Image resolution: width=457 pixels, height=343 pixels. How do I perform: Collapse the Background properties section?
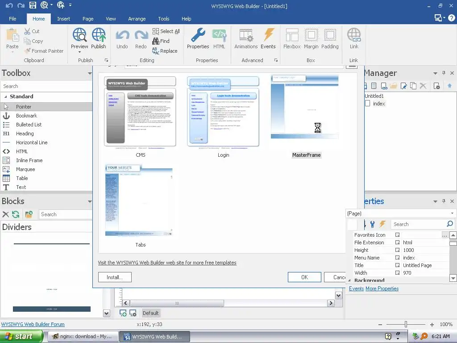click(349, 280)
